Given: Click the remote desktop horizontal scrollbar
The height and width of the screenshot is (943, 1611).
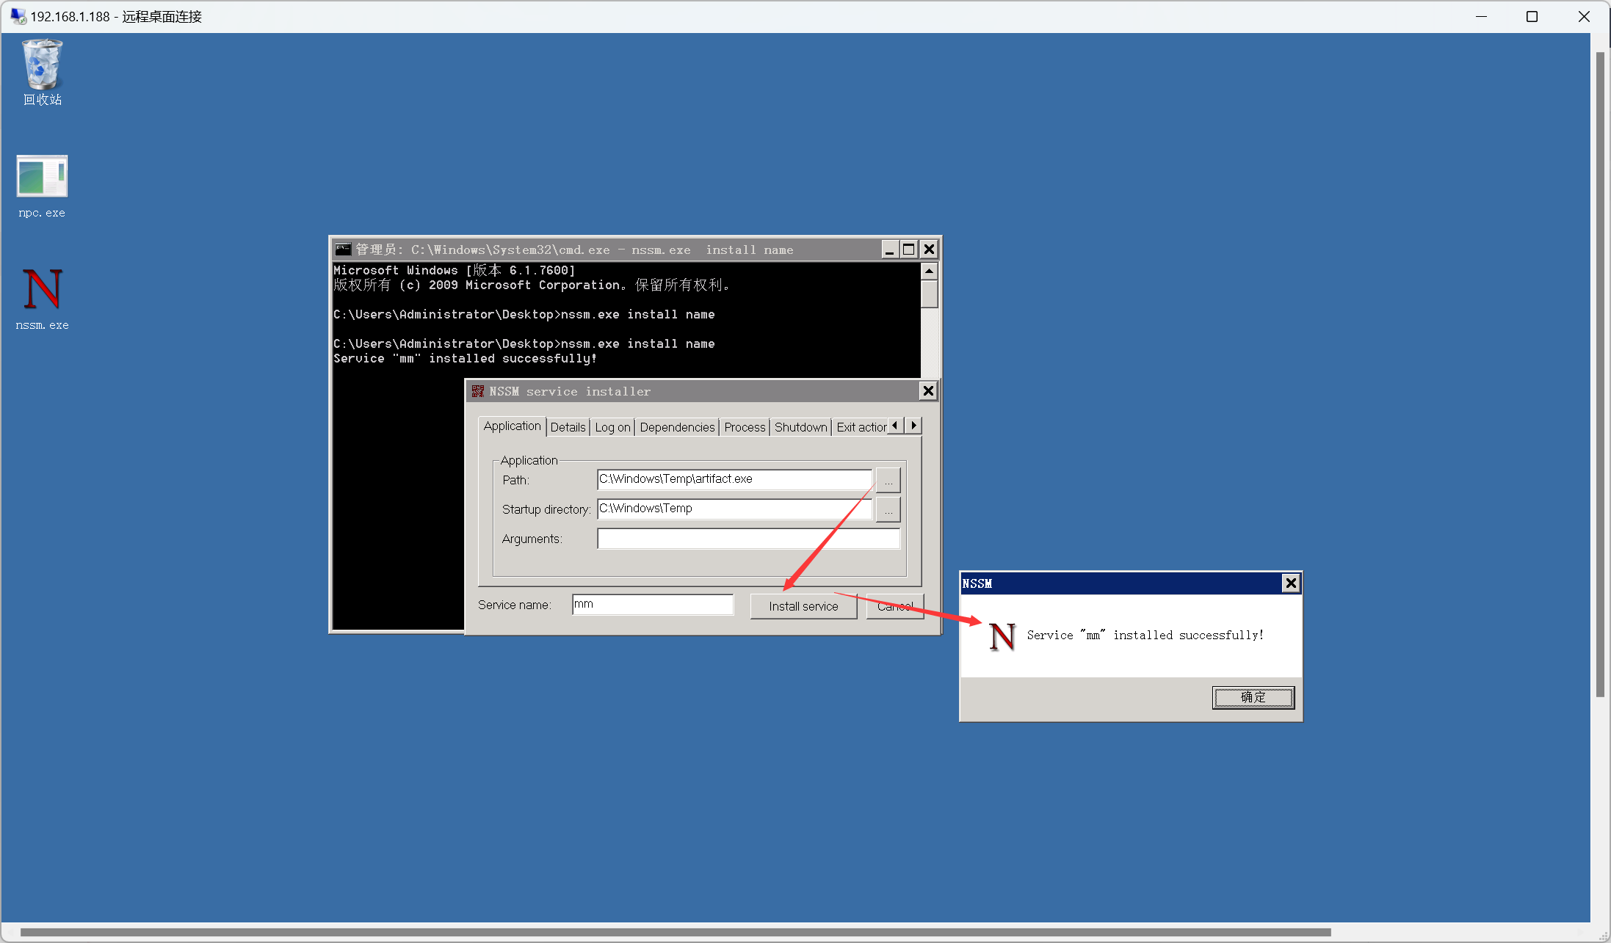Looking at the screenshot, I should point(676,933).
